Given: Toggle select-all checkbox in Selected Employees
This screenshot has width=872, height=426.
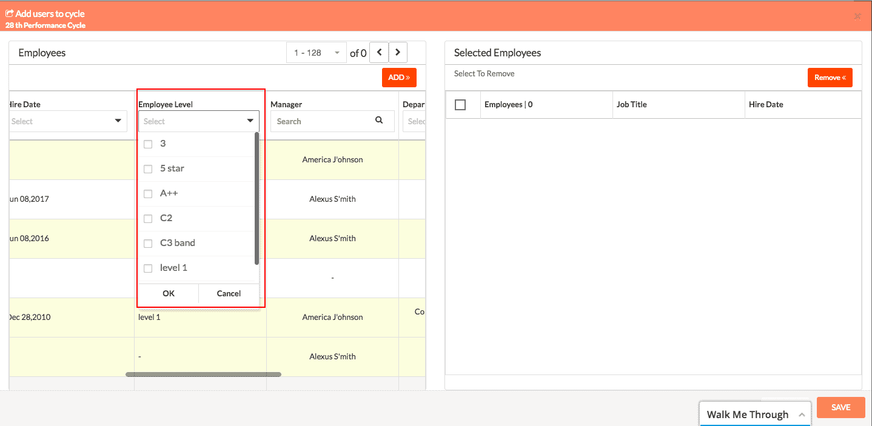Looking at the screenshot, I should point(460,105).
